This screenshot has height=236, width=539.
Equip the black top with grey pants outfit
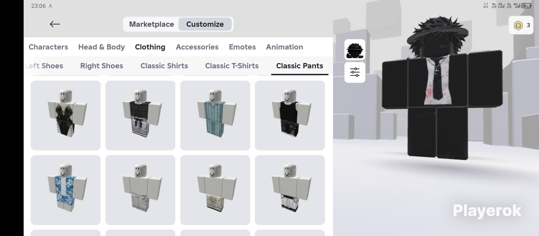[x=140, y=115]
